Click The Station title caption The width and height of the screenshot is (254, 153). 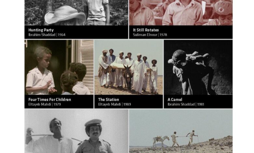(108, 100)
